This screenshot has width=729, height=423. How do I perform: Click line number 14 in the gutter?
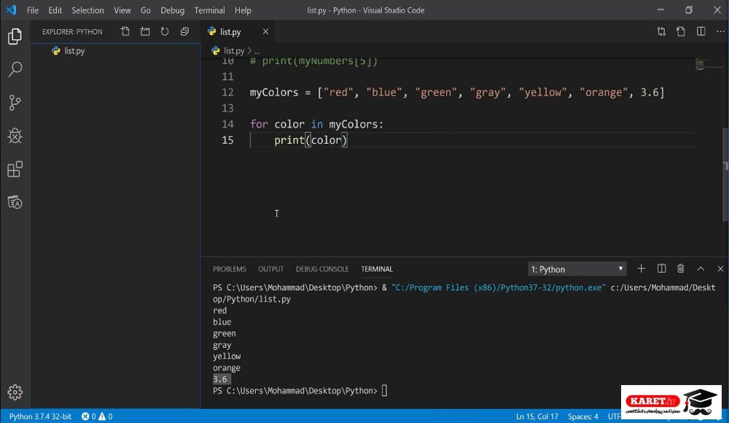pyautogui.click(x=227, y=124)
